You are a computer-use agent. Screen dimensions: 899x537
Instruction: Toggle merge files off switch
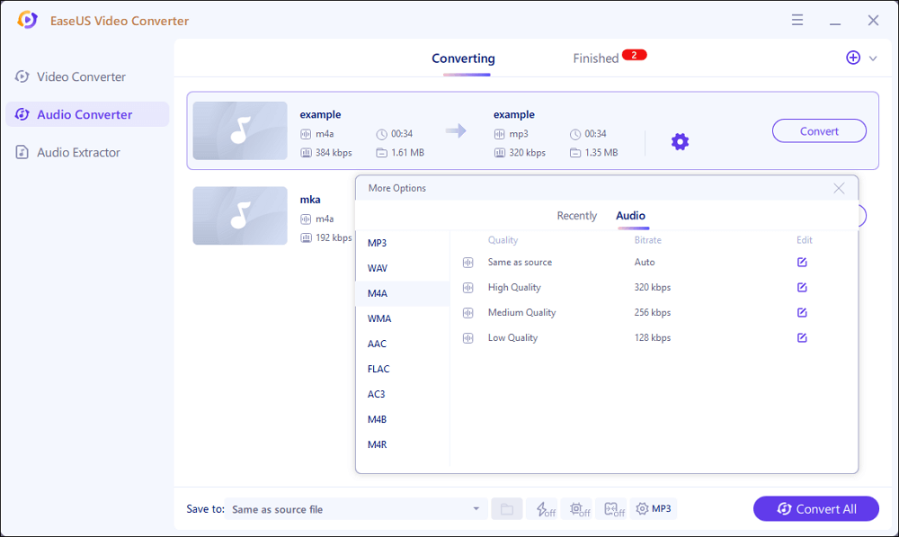pyautogui.click(x=614, y=509)
